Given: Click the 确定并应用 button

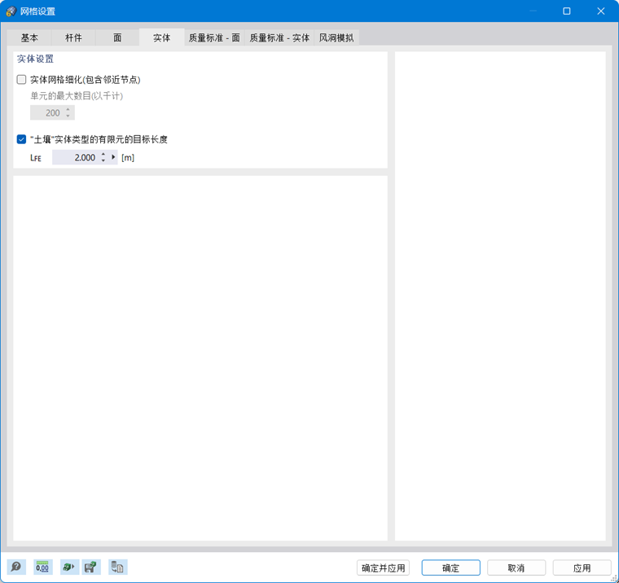Looking at the screenshot, I should click(x=383, y=568).
